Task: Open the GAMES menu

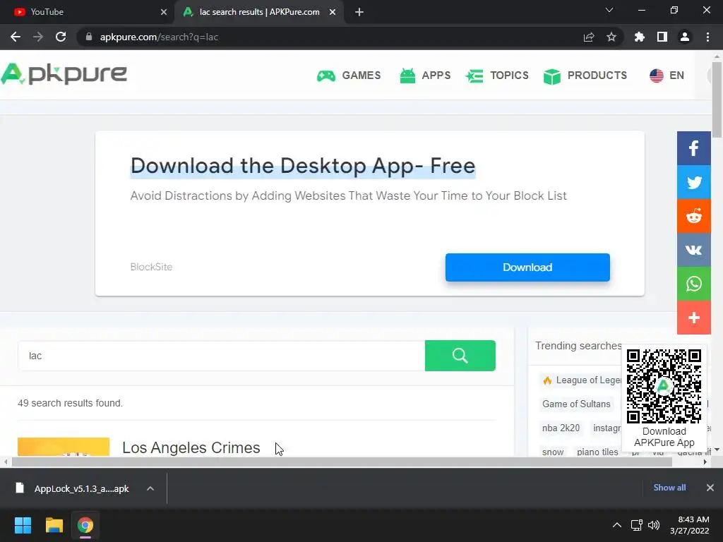Action: 349,76
